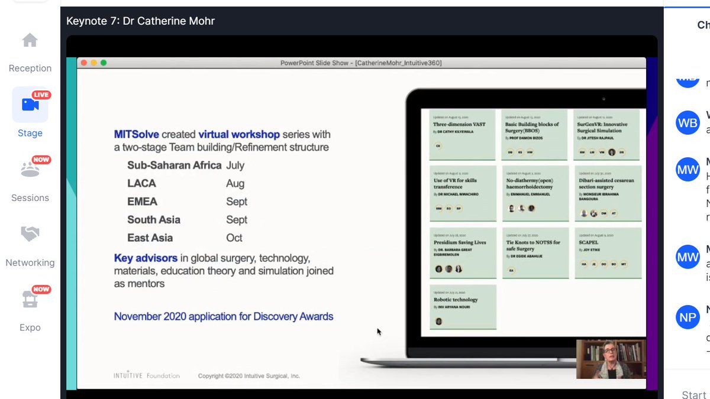The width and height of the screenshot is (710, 399).
Task: Open the Robotic technology card
Action: click(x=463, y=306)
